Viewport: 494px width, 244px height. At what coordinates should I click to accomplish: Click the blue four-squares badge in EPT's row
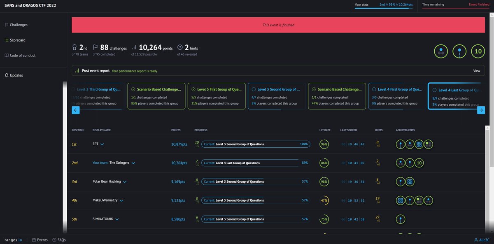point(419,144)
